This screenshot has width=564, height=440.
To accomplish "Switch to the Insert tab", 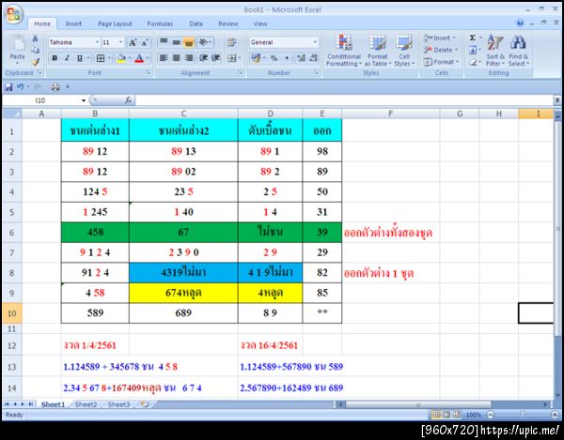I will tap(73, 23).
